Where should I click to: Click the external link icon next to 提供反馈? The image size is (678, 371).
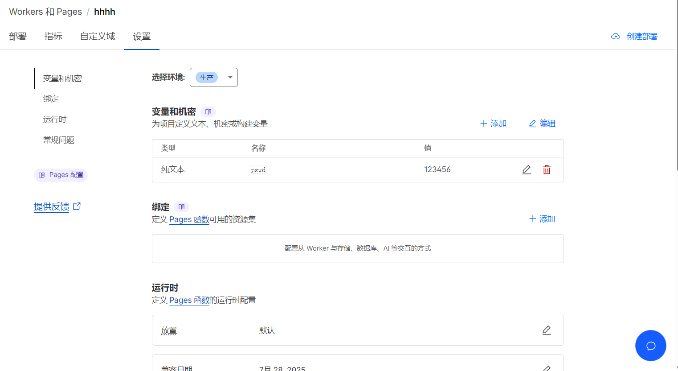pos(77,206)
